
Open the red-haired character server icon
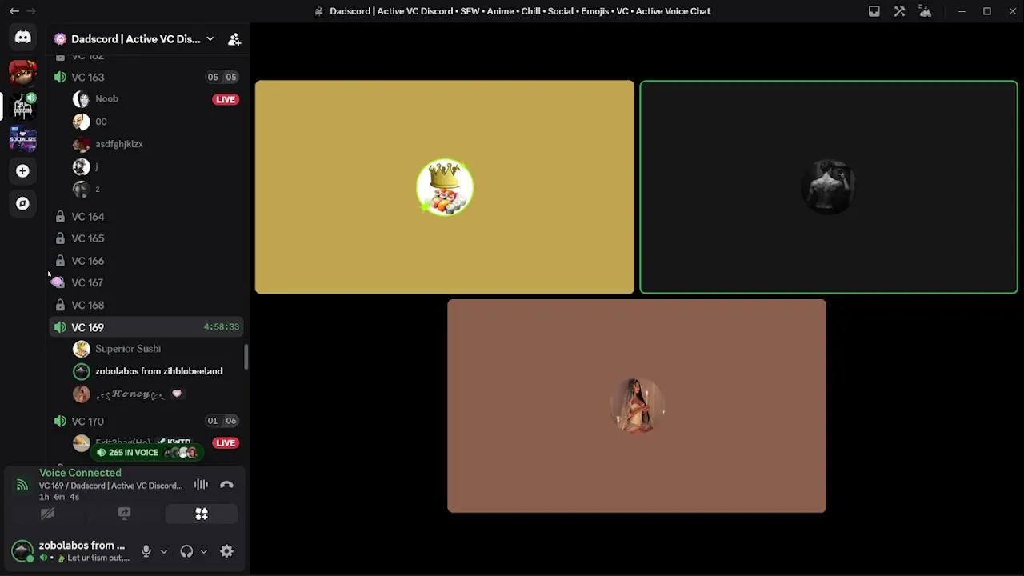pos(22,72)
